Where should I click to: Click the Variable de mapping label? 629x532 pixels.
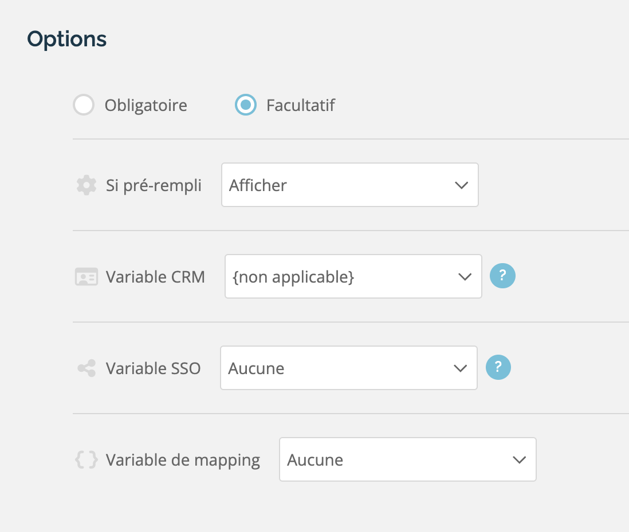[183, 460]
